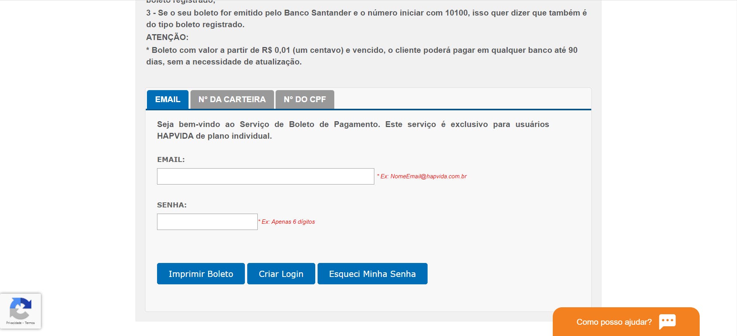Click the 'Ex: Apenas 6 dígitos' hint
Image resolution: width=737 pixels, height=336 pixels.
(x=286, y=222)
